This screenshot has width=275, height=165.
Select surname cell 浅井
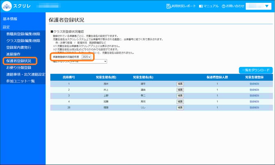[x=106, y=84]
